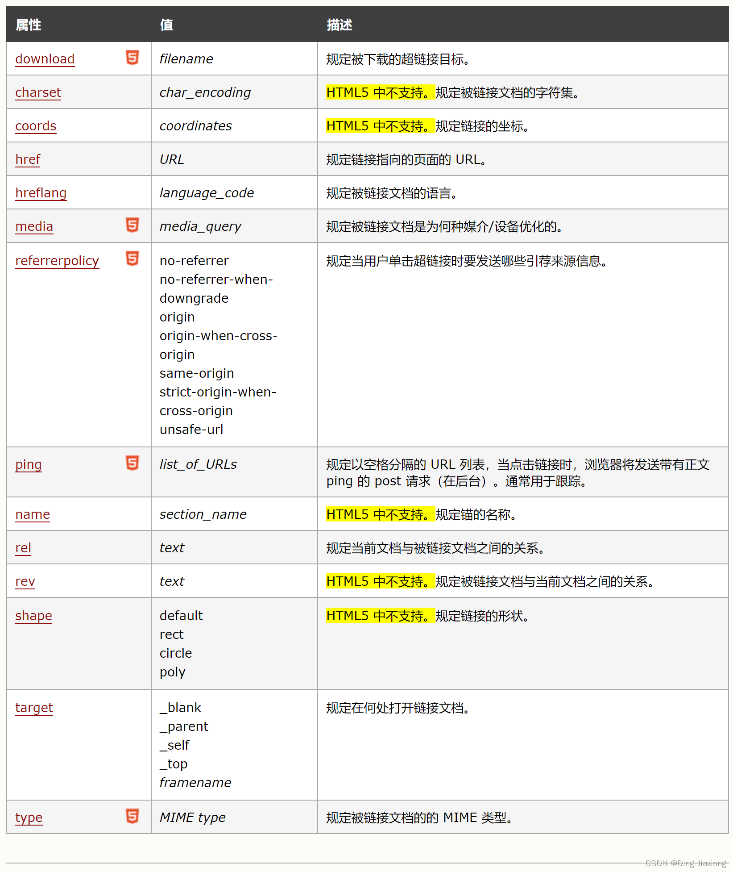Click the unsafe-url value
The width and height of the screenshot is (733, 872).
coord(191,430)
